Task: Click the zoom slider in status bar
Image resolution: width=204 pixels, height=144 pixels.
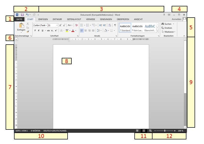Action: click(x=165, y=131)
